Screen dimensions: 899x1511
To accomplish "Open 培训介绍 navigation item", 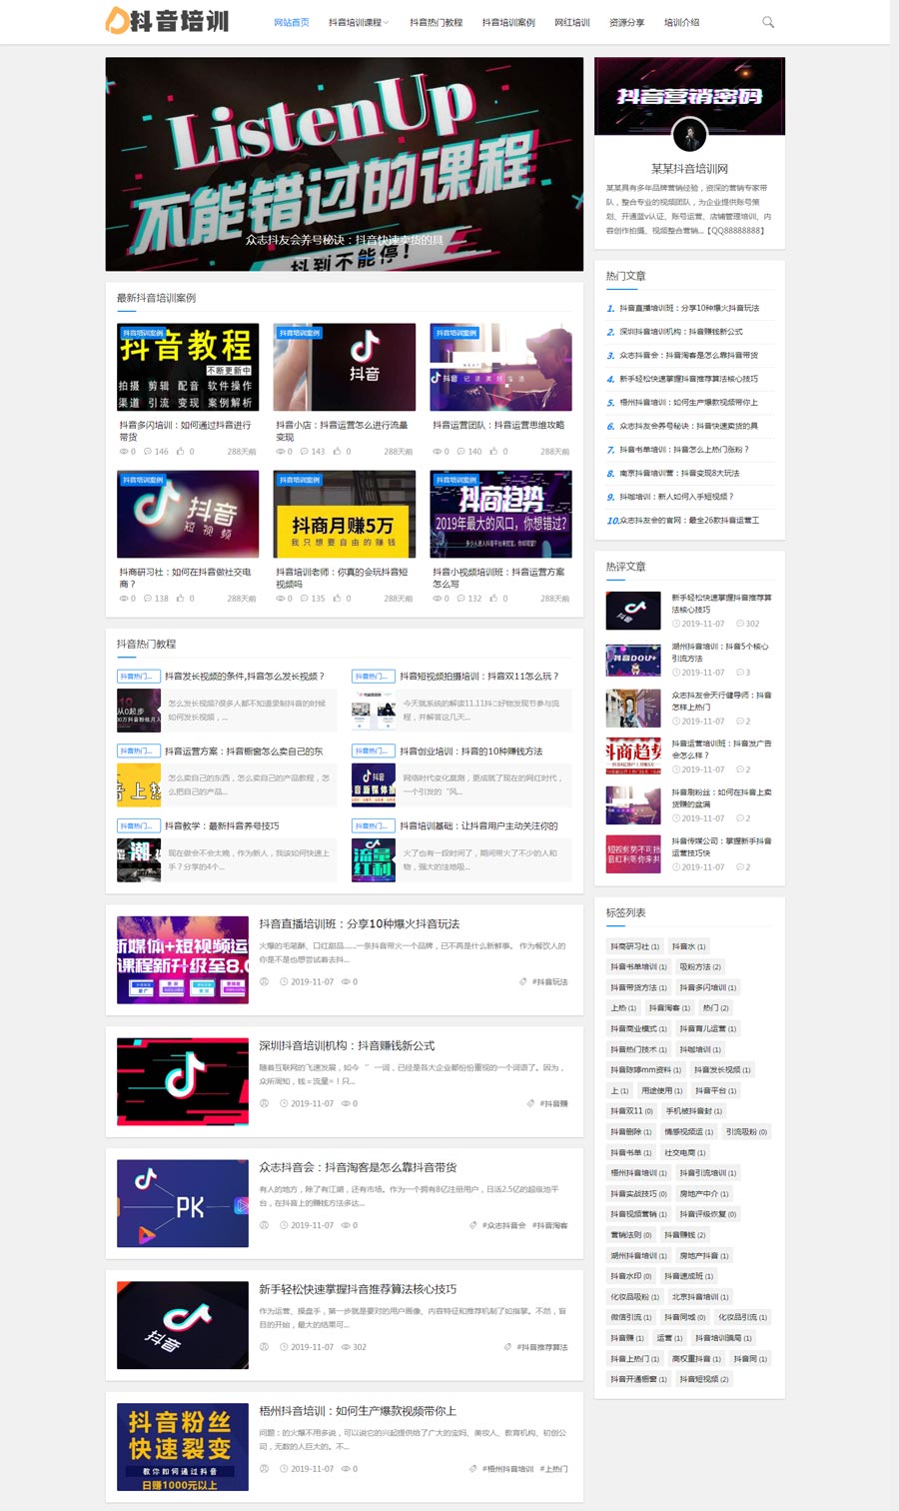I will tap(682, 22).
